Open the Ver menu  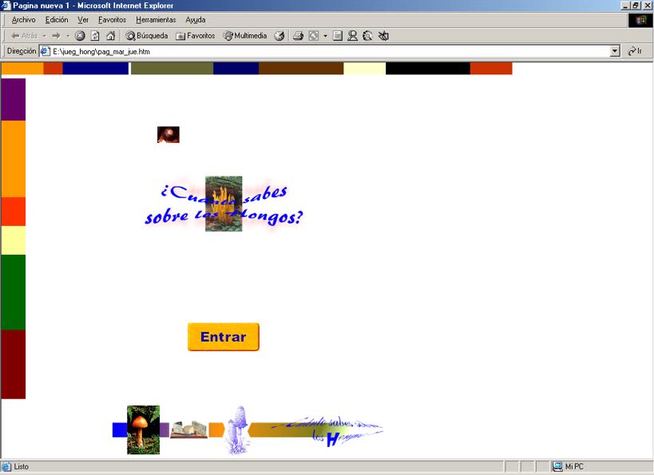pos(83,20)
